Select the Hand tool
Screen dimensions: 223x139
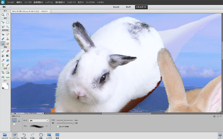[x=8, y=15]
